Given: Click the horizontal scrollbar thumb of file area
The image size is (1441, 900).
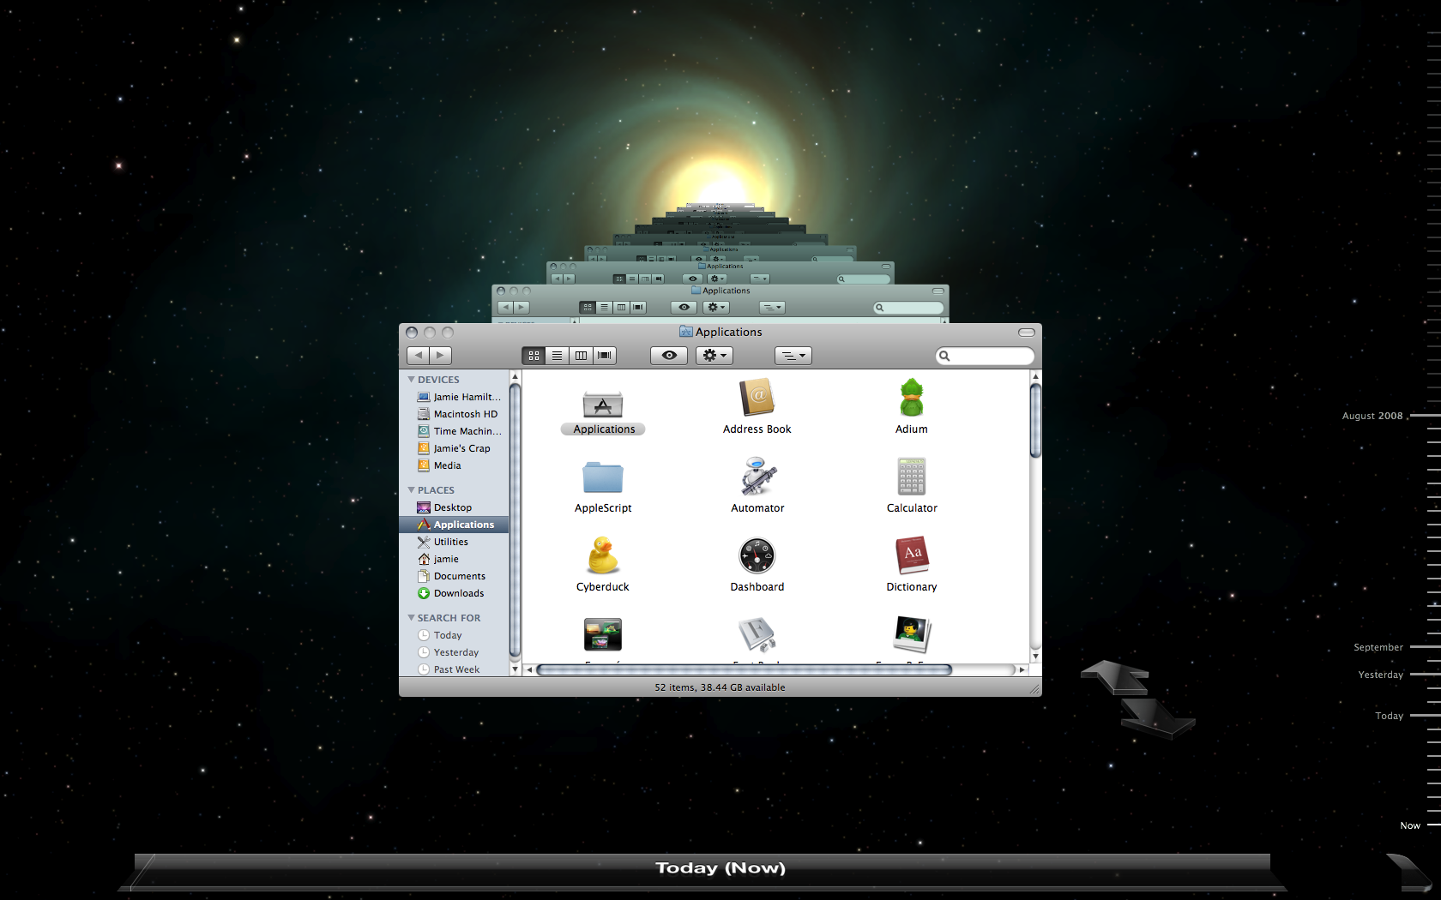Looking at the screenshot, I should (744, 670).
